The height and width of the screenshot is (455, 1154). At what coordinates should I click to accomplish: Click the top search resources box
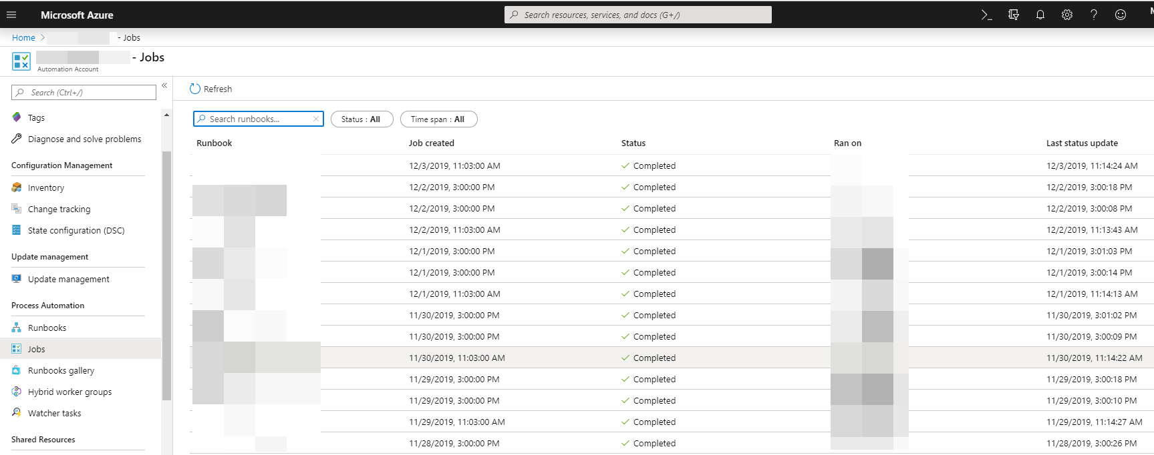point(637,15)
